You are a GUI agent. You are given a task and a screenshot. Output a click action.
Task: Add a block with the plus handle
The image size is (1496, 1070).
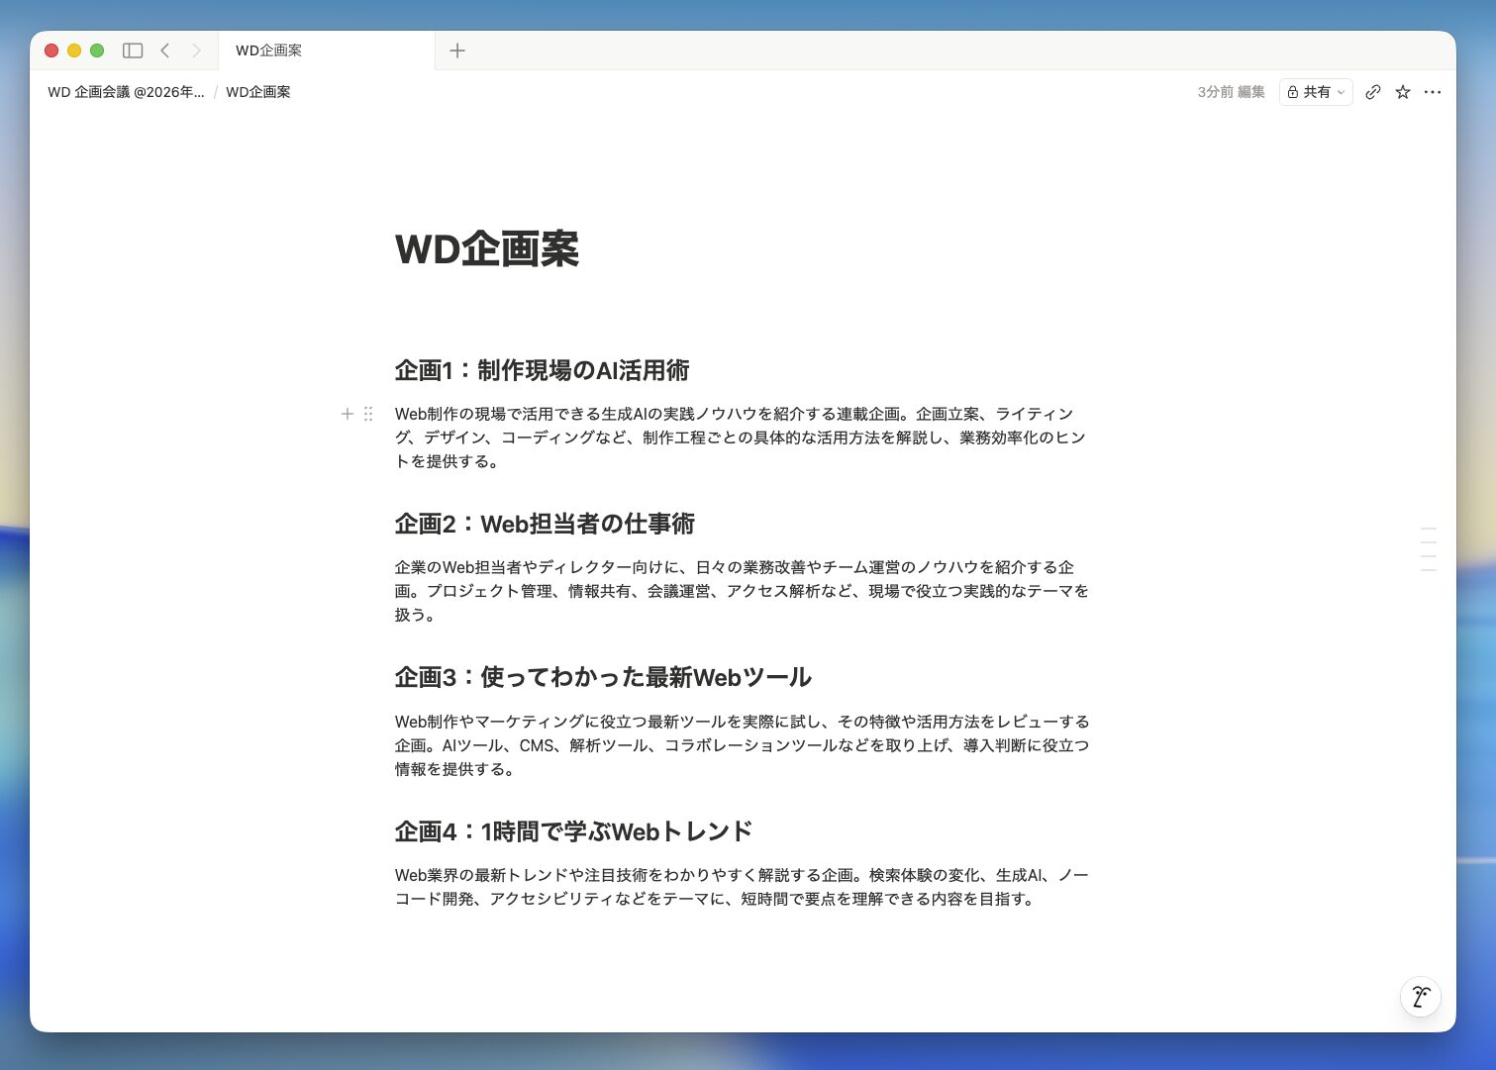[348, 414]
